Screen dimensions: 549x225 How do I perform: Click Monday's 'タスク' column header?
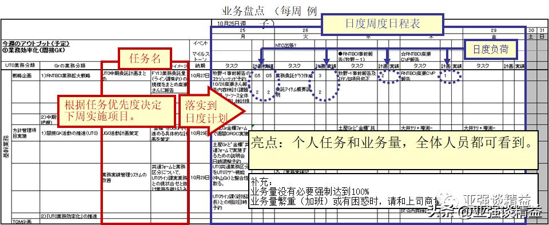pos(232,65)
